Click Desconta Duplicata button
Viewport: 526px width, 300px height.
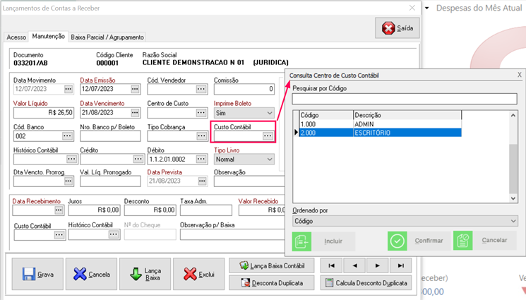[272, 283]
